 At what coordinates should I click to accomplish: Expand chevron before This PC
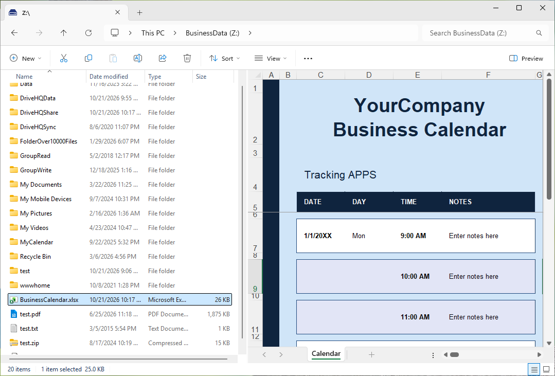(x=130, y=33)
